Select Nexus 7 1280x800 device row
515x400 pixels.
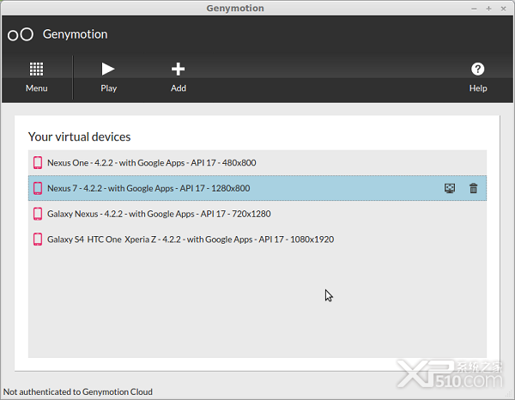(x=257, y=188)
